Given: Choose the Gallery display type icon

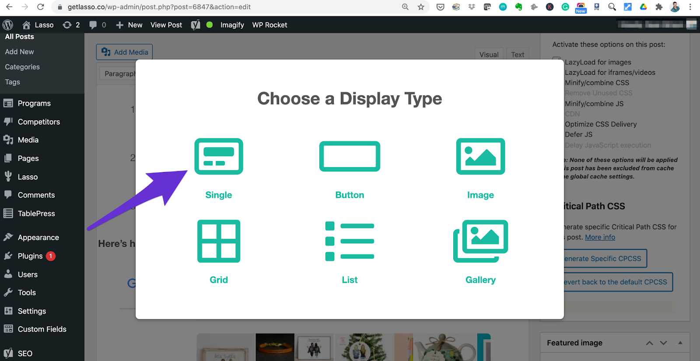Looking at the screenshot, I should pos(480,241).
